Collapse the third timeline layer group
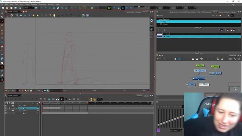 [20, 110]
